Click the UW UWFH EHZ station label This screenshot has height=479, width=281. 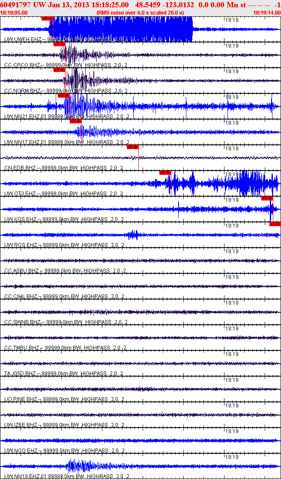66,39
